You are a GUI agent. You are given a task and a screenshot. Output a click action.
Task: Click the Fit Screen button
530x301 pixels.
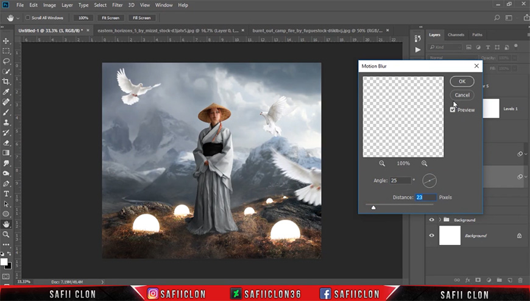(110, 18)
